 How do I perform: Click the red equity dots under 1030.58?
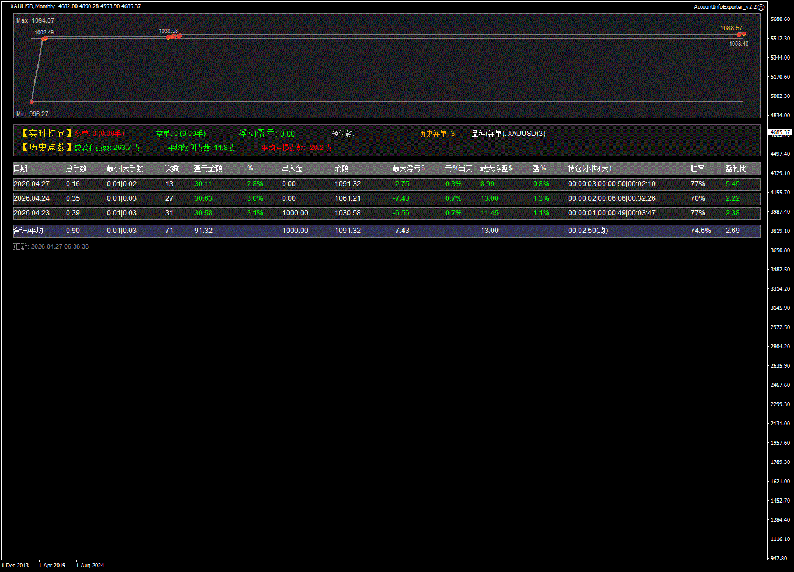pyautogui.click(x=173, y=37)
